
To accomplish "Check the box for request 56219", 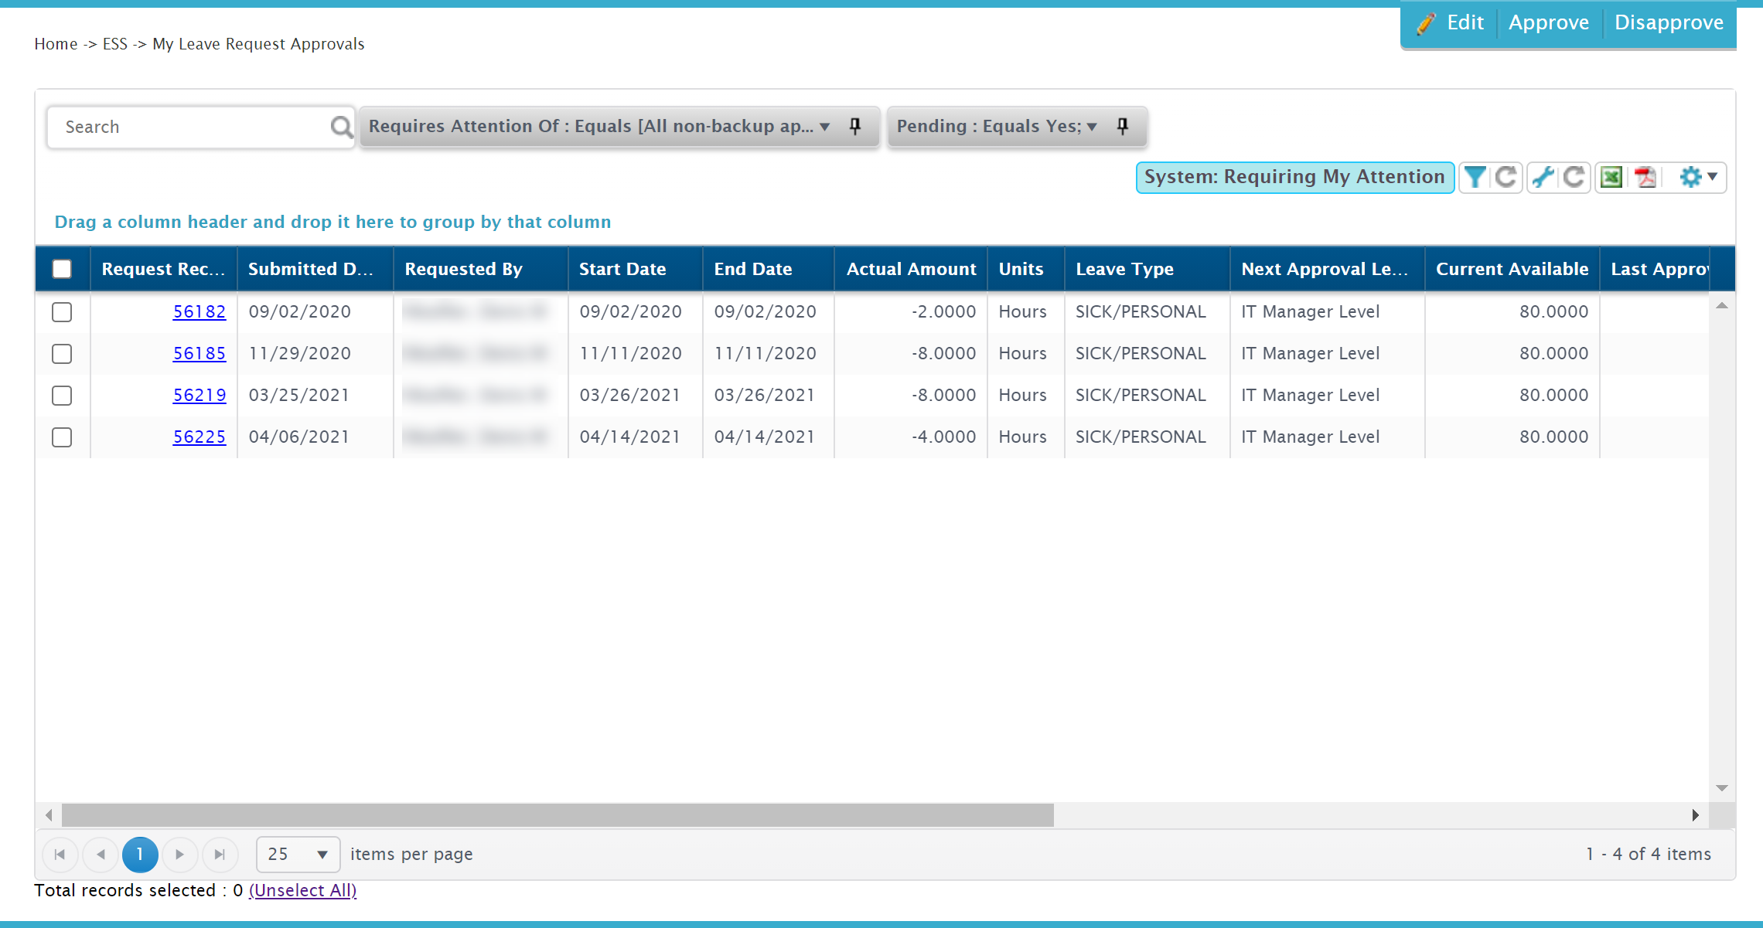I will pos(62,396).
